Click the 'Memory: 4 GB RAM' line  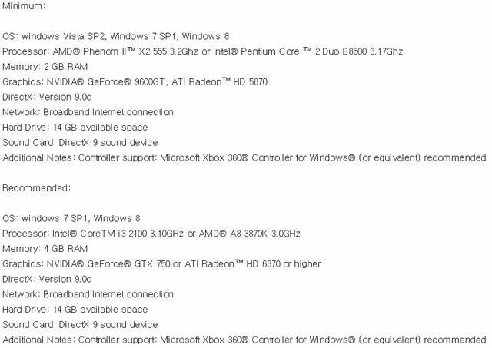(45, 249)
